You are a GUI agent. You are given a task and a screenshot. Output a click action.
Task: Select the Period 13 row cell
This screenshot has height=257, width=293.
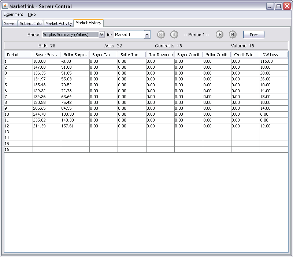(x=18, y=132)
